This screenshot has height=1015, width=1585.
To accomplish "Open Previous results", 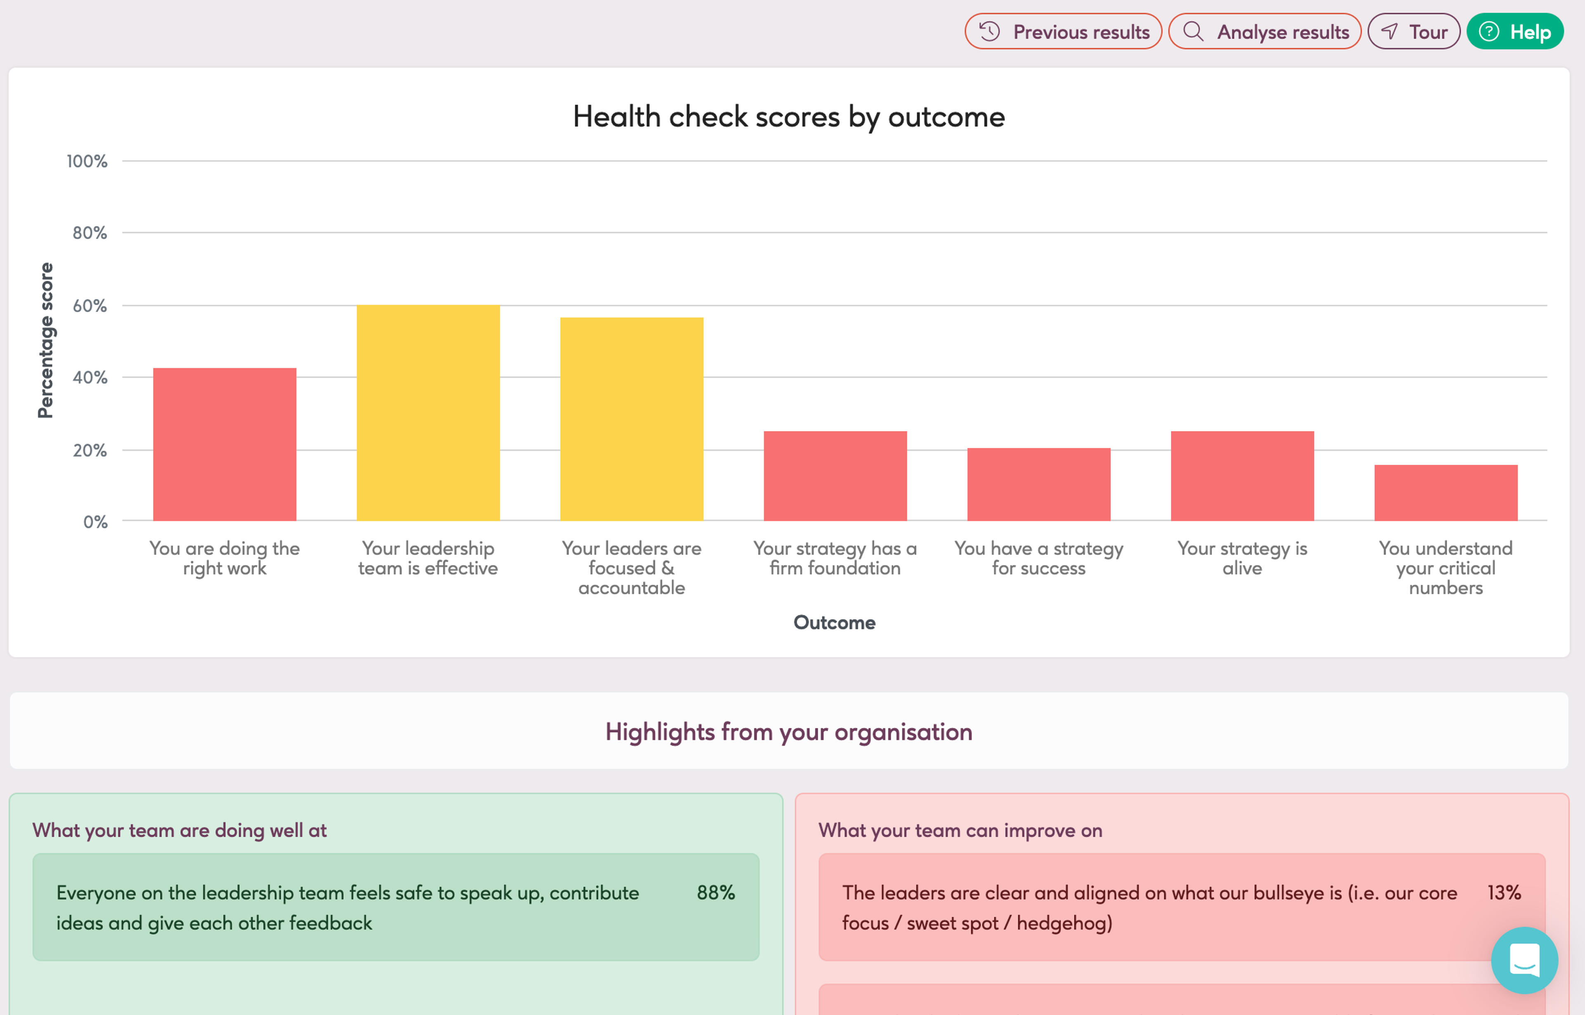I will 1081,32.
